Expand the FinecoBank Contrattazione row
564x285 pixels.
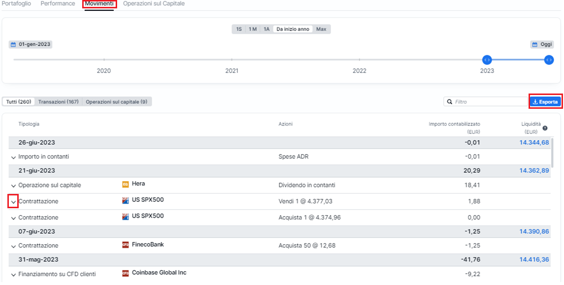pyautogui.click(x=14, y=246)
